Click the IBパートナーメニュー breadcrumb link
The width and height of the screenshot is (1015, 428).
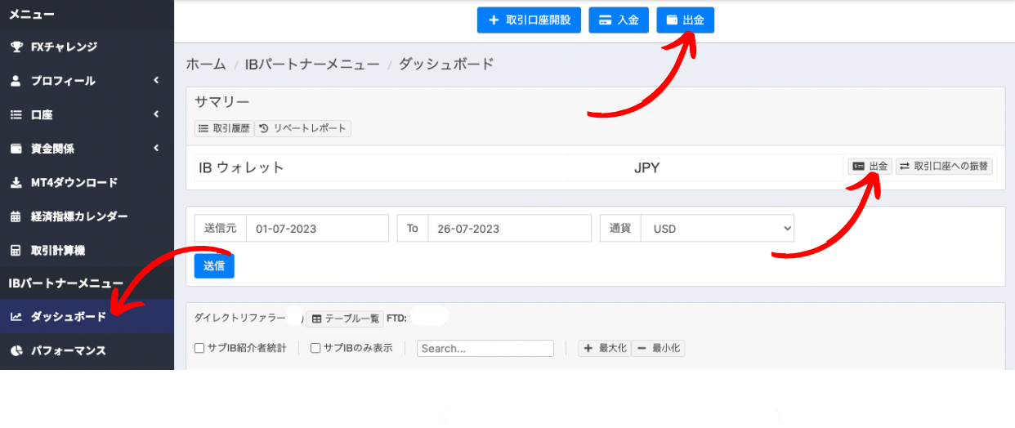(312, 64)
